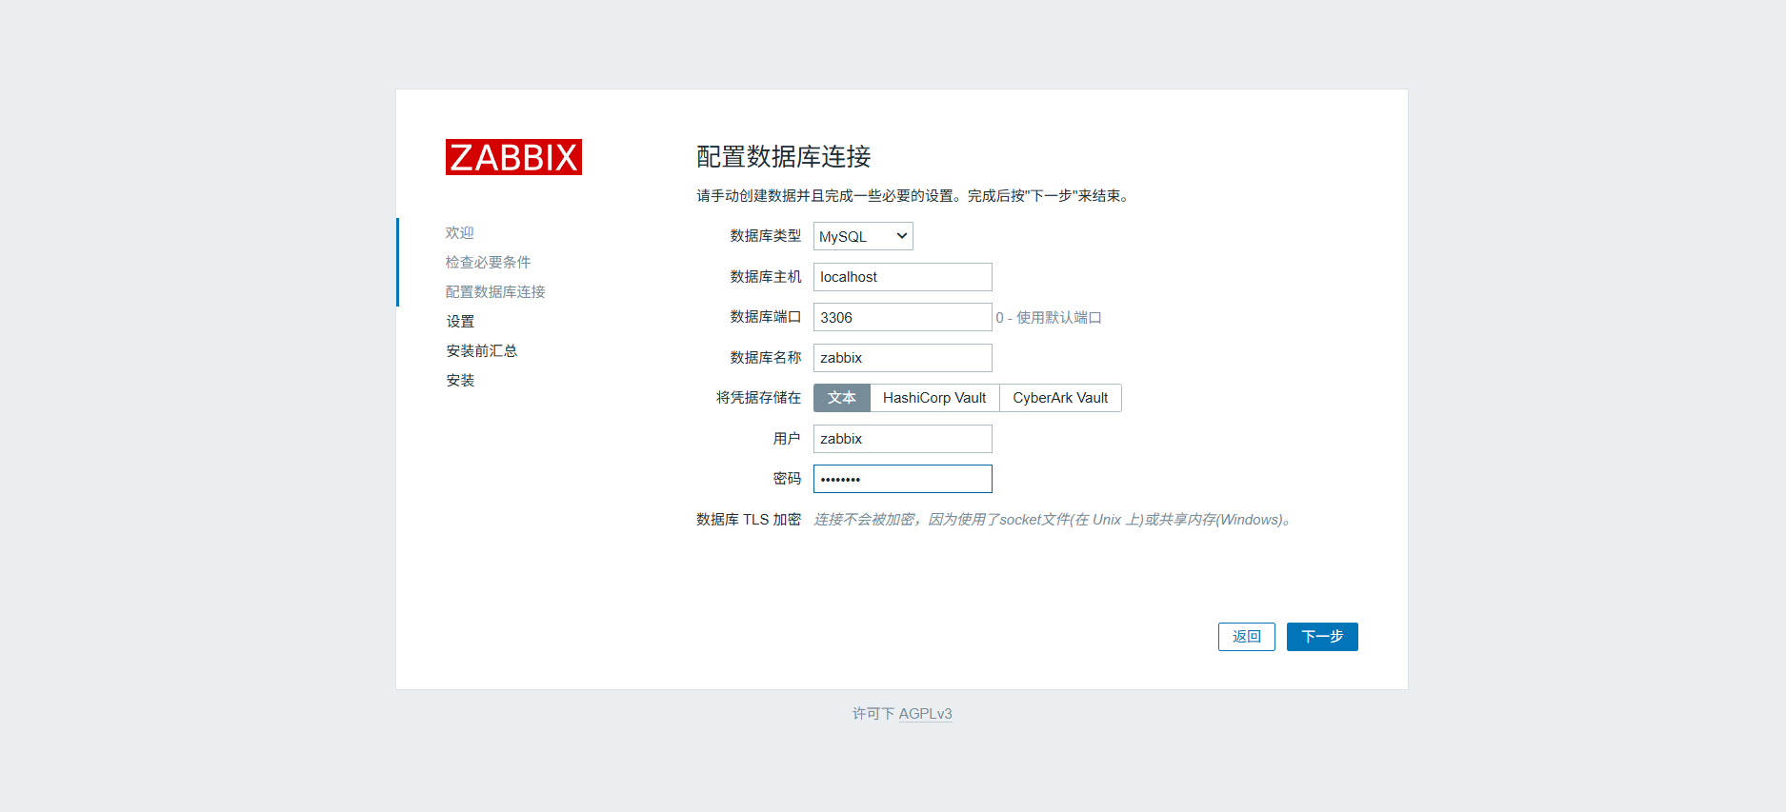The image size is (1786, 812).
Task: Select 文本 credential storage option
Action: click(842, 398)
